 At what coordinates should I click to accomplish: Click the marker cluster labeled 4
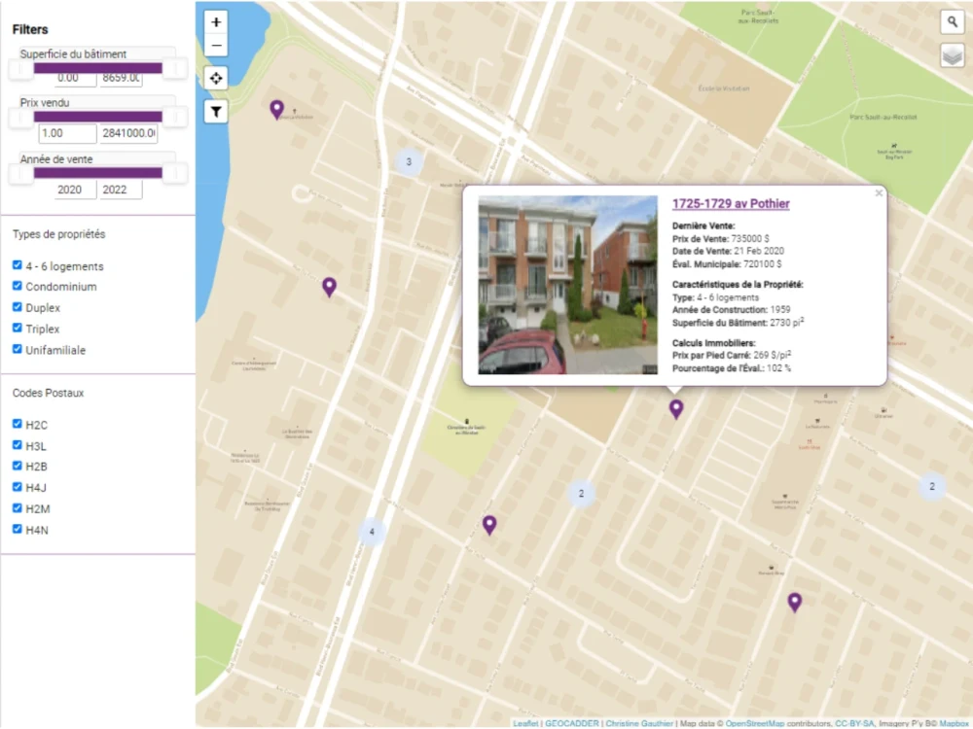(x=372, y=532)
